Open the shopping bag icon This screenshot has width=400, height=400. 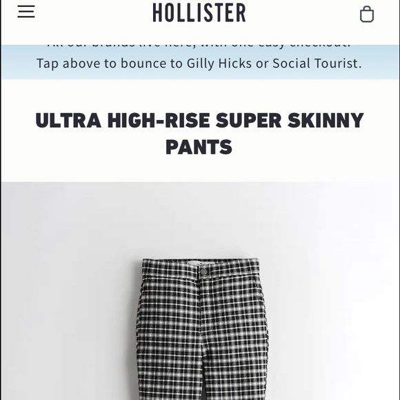tap(367, 14)
